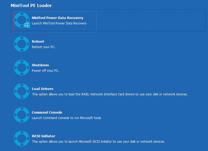Select the Reboot option label
The image size is (208, 151).
(38, 42)
